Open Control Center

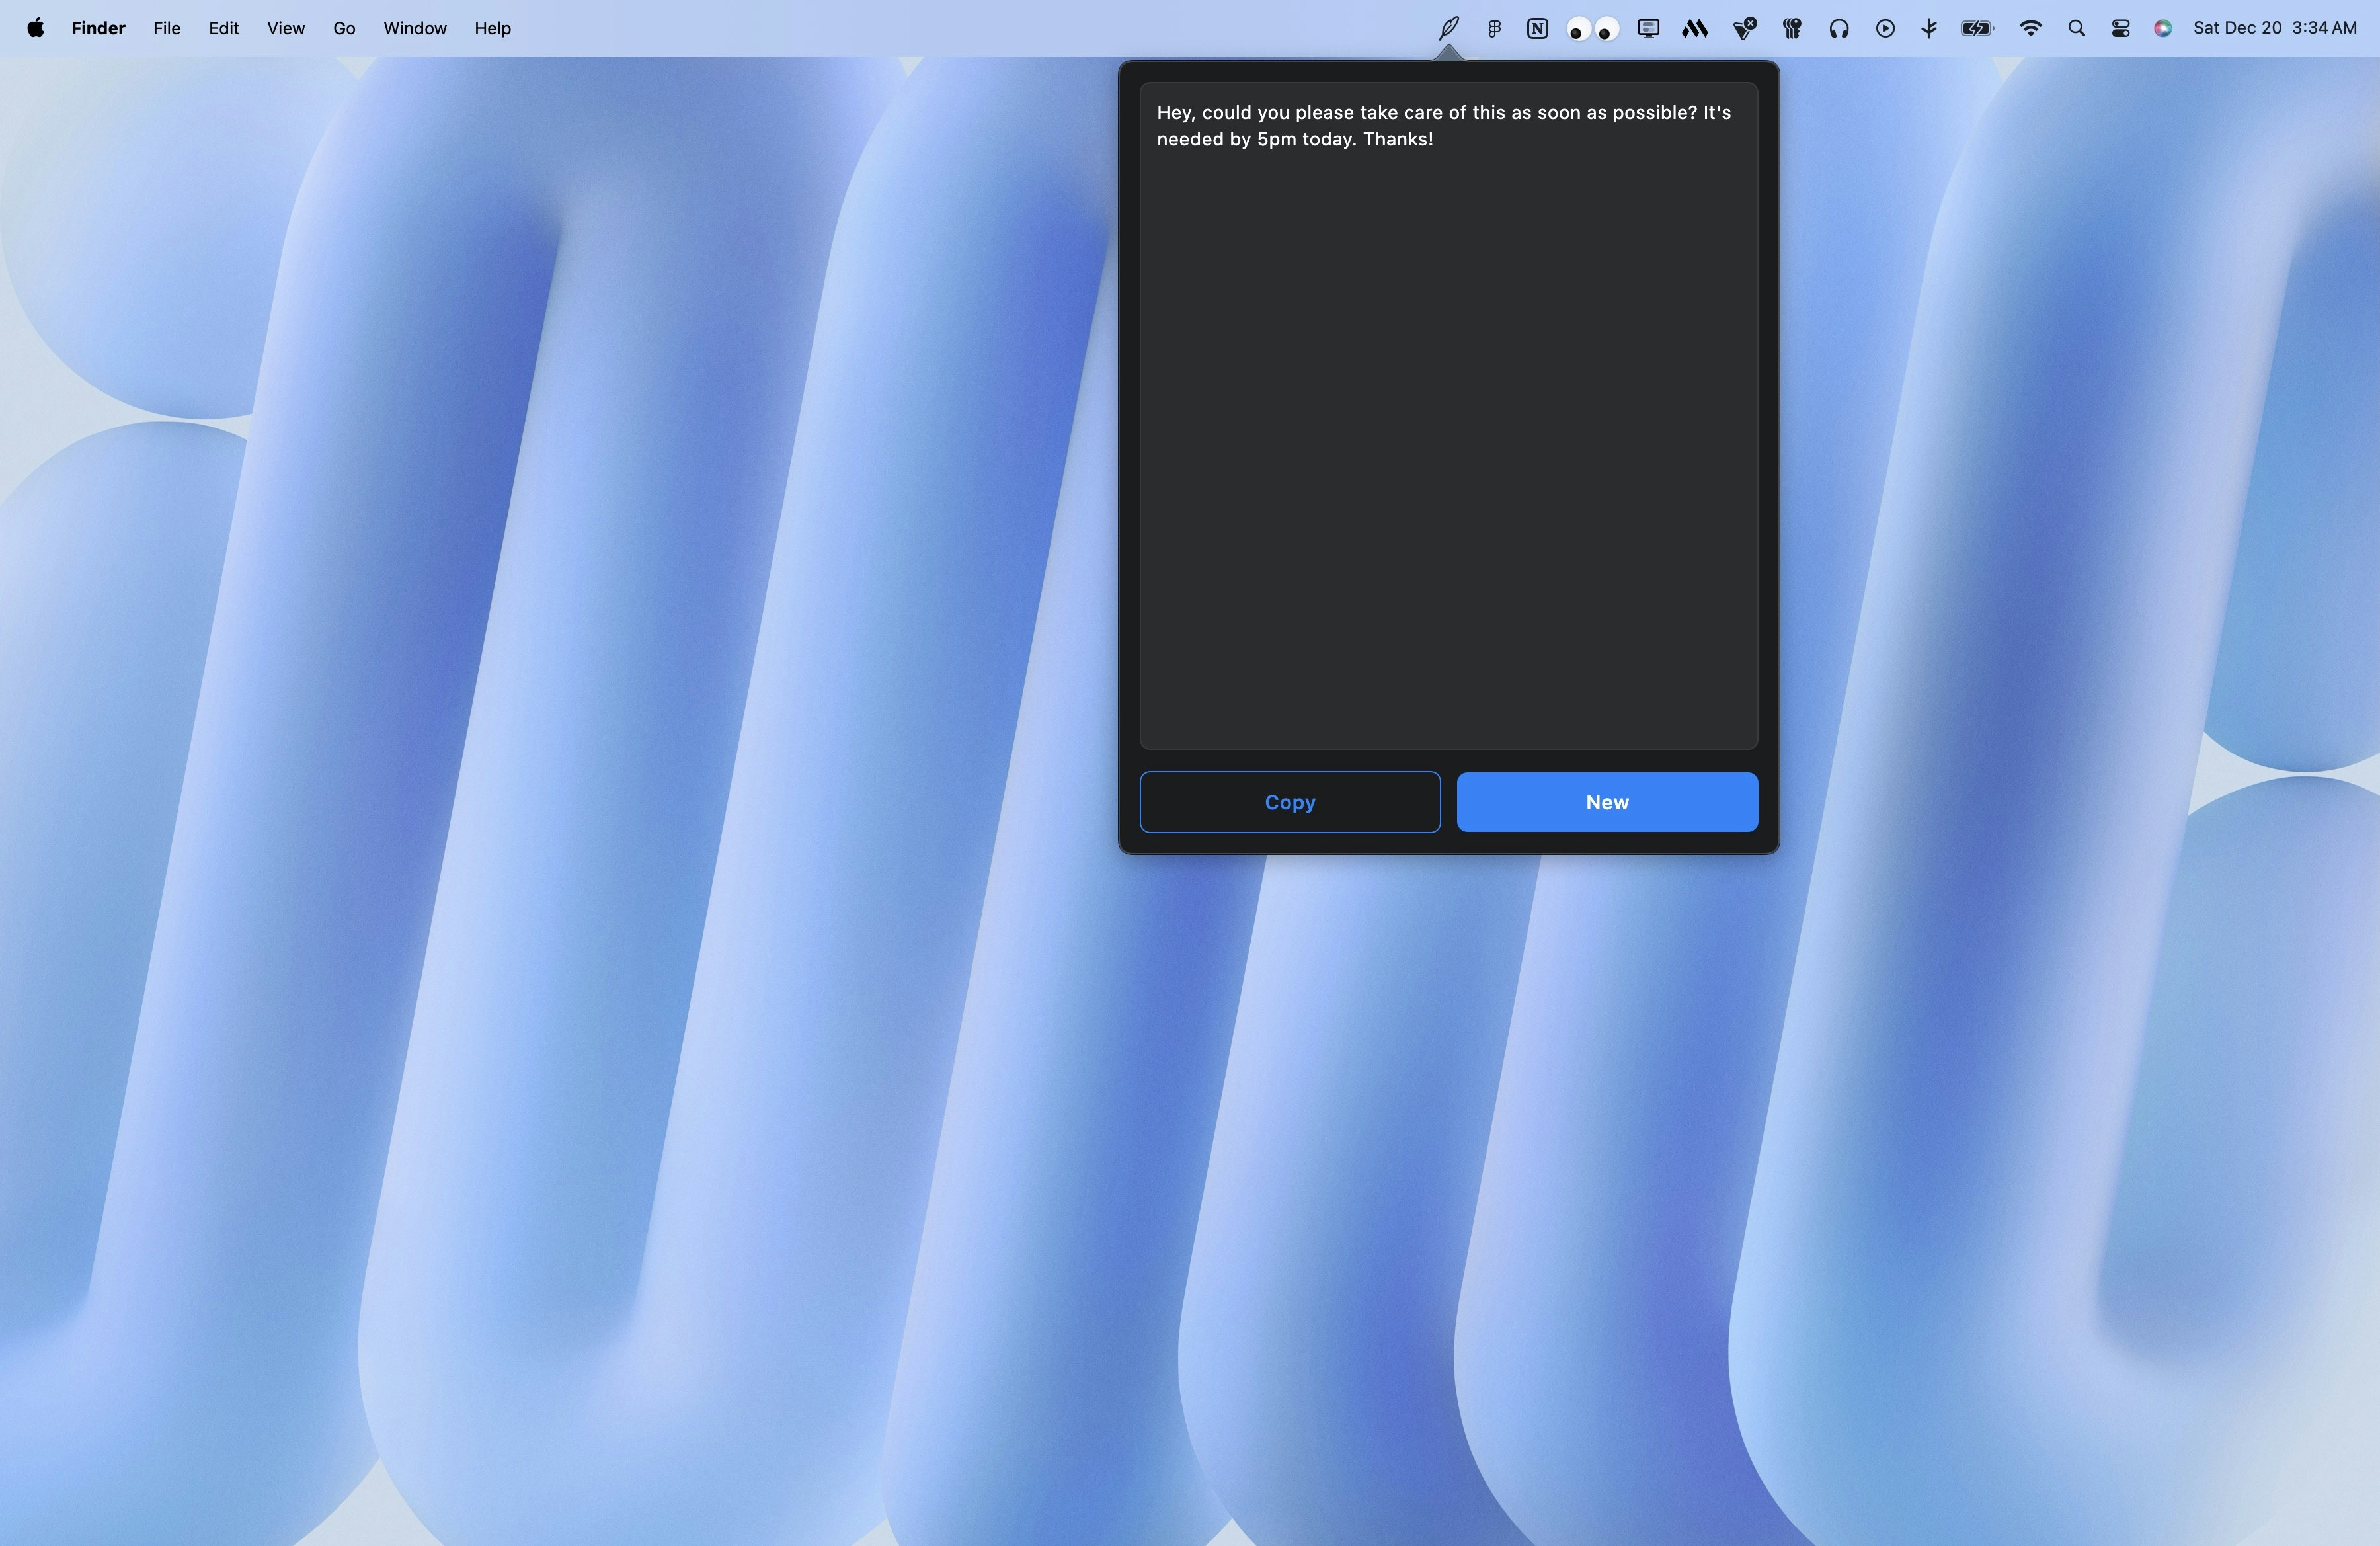[x=2120, y=28]
